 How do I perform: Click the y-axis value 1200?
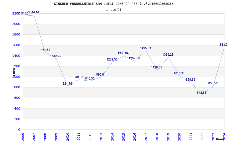[x=16, y=66]
